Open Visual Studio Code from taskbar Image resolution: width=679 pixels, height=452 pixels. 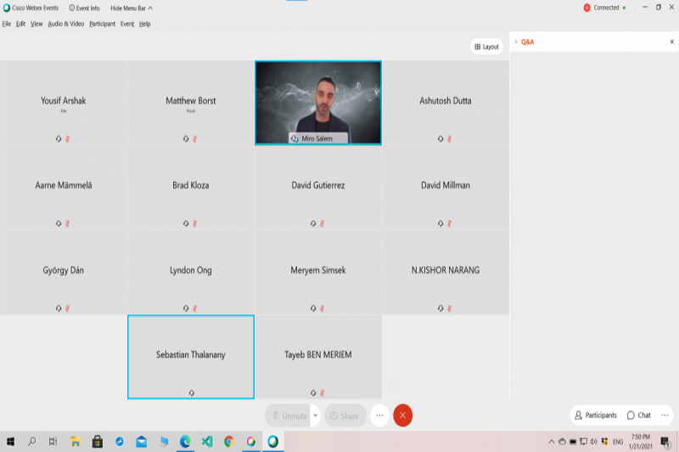pyautogui.click(x=206, y=442)
